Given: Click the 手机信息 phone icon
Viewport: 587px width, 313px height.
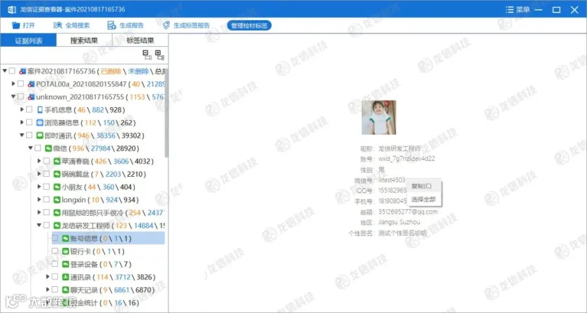Looking at the screenshot, I should pyautogui.click(x=40, y=110).
